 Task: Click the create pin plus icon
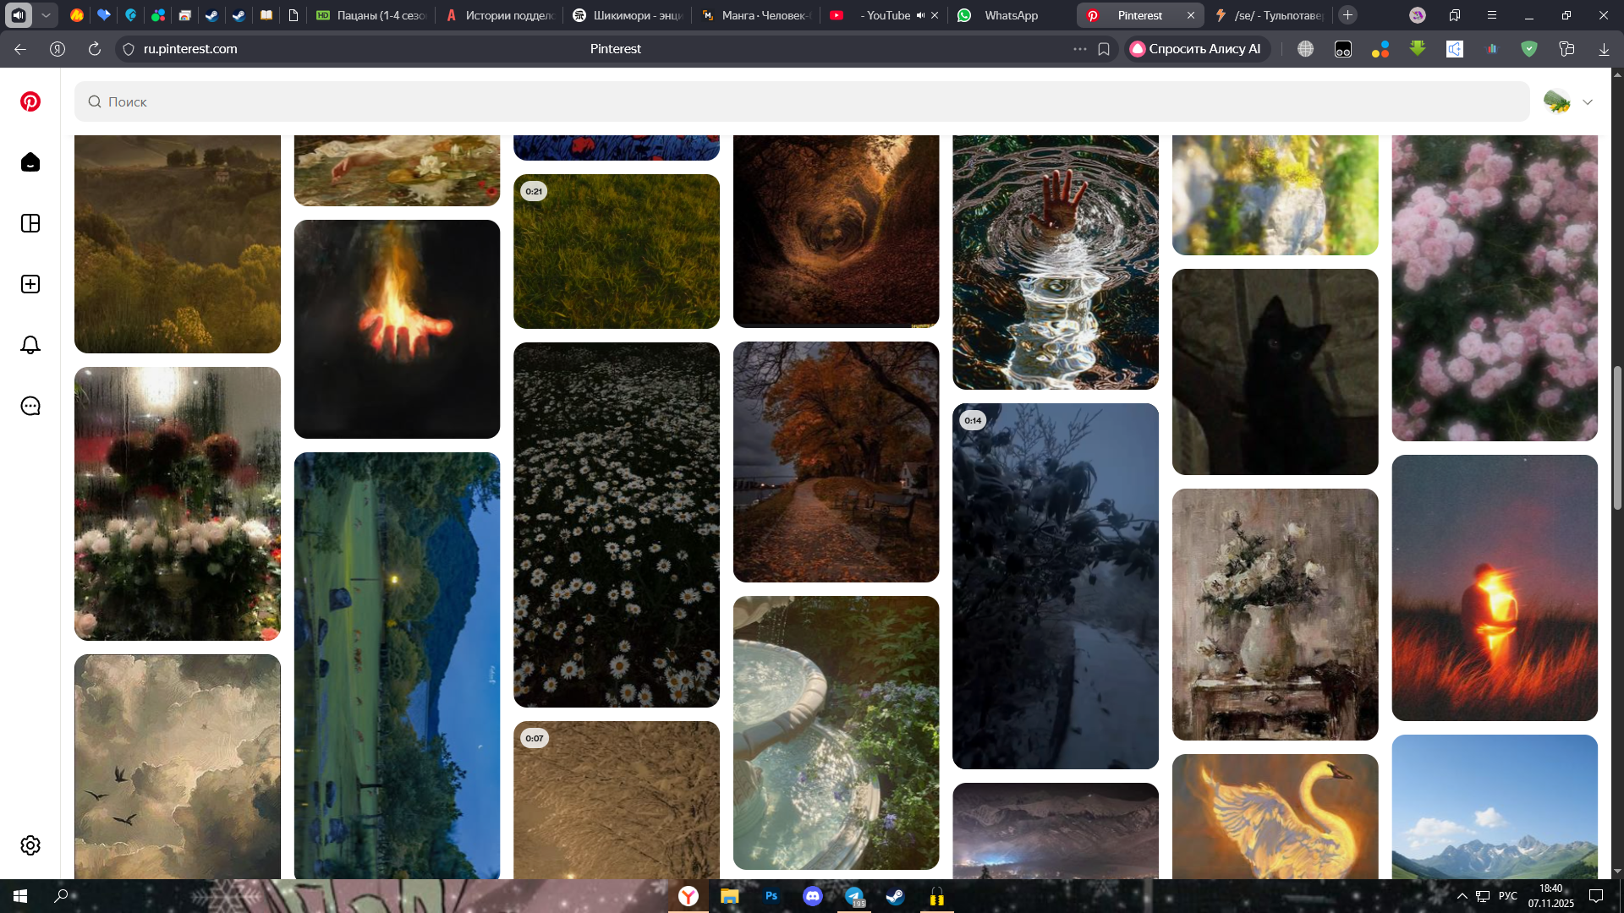tap(30, 284)
